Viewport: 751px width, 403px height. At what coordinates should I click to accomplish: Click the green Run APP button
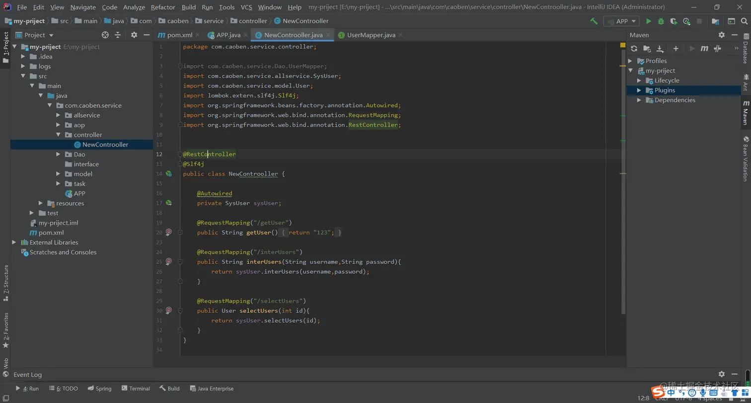point(648,21)
